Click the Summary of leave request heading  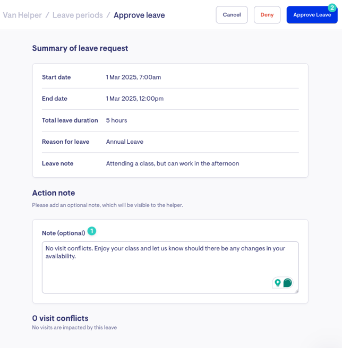(x=80, y=48)
